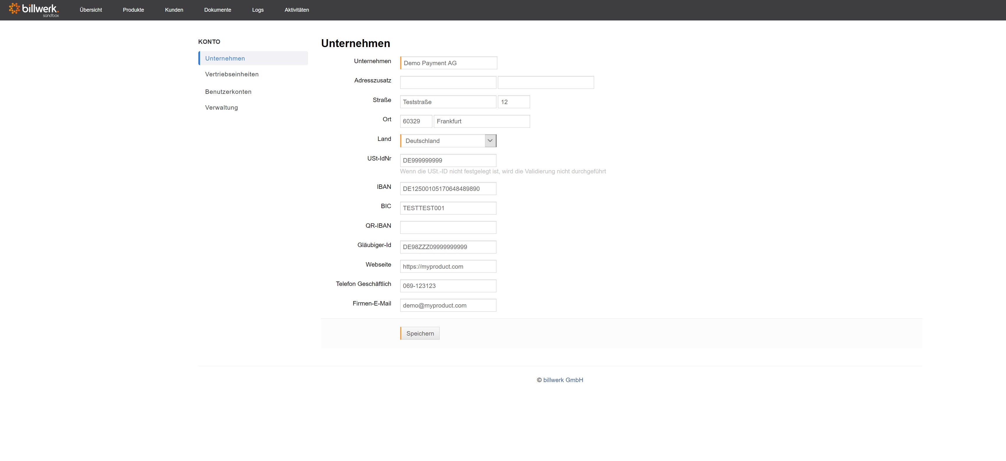Open the Dokumente menu
Viewport: 1006px width, 461px height.
[x=218, y=10]
